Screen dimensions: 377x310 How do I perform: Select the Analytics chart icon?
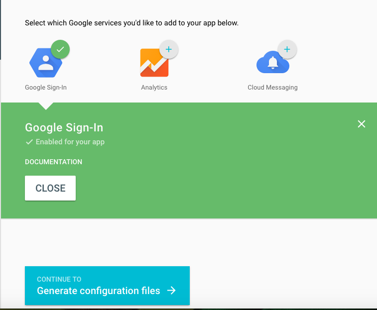153,63
